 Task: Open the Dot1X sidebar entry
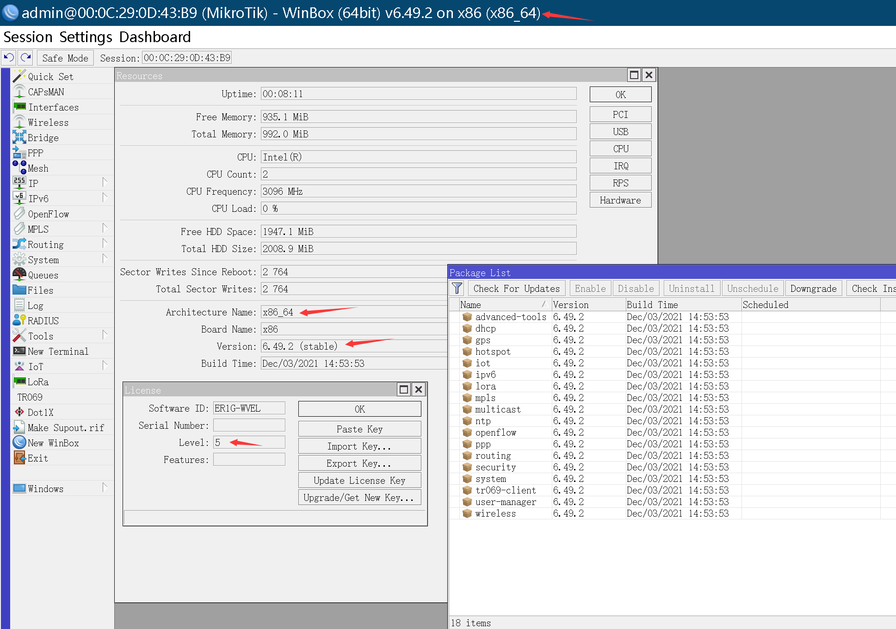[40, 412]
